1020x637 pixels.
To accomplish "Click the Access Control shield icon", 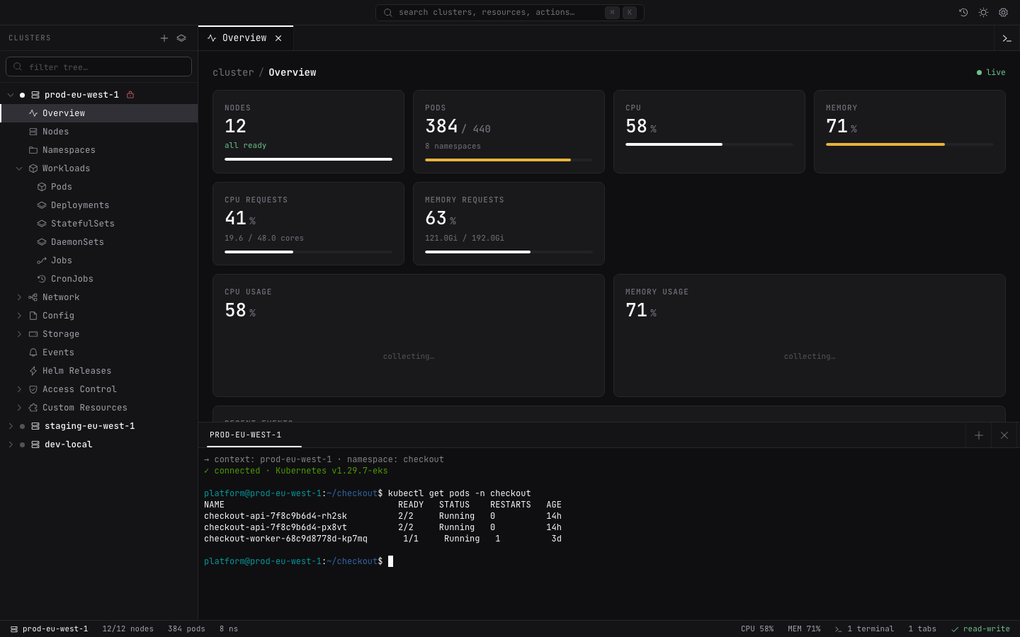I will pyautogui.click(x=33, y=389).
